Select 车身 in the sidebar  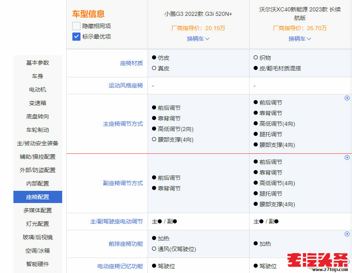click(38, 76)
